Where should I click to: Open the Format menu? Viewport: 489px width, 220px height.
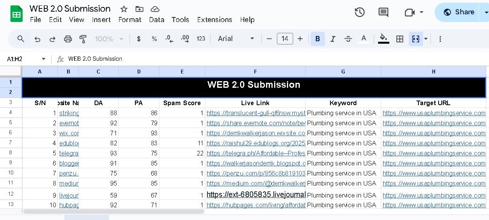130,20
